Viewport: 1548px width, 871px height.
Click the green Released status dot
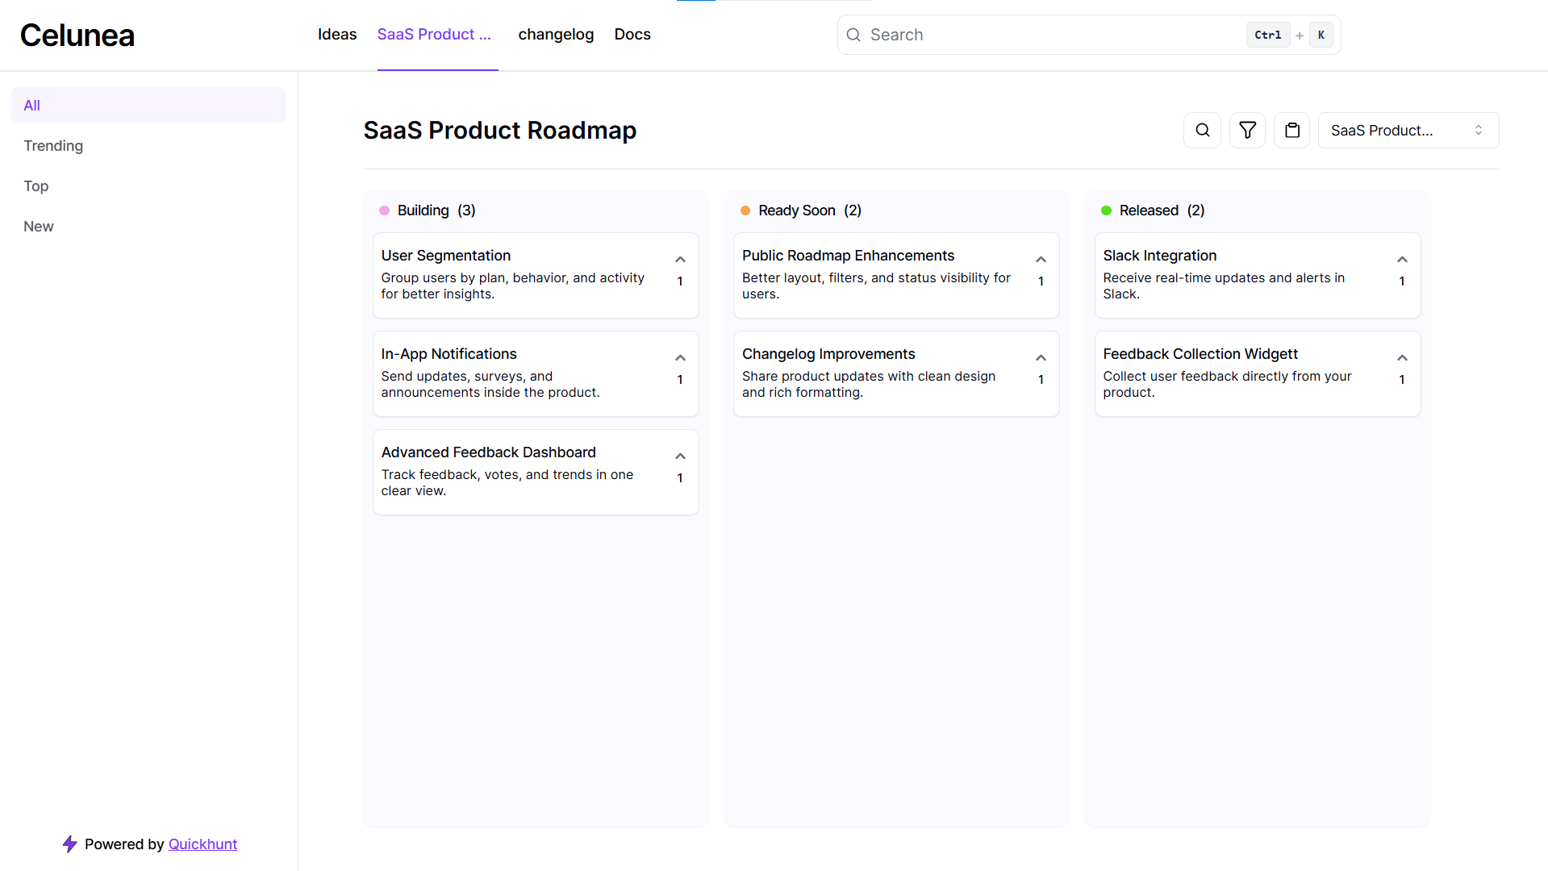(x=1106, y=210)
